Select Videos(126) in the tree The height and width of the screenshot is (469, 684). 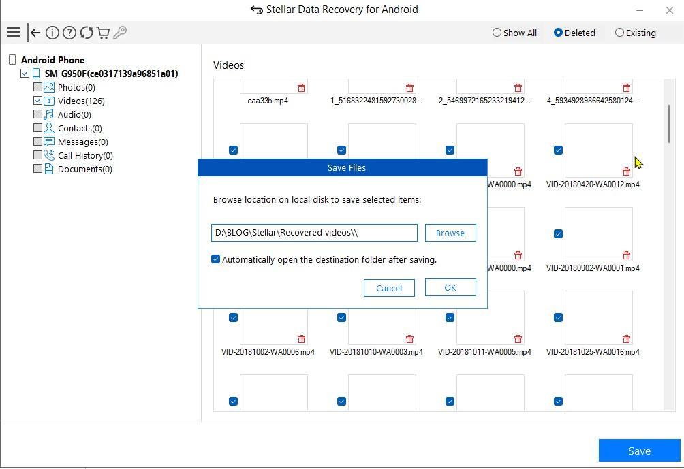(x=81, y=101)
